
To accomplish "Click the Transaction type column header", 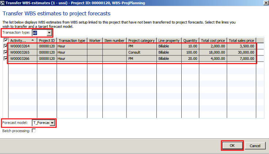I will click(x=72, y=41).
